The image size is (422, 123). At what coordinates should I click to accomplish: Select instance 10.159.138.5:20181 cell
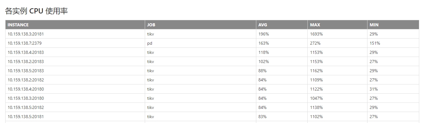click(26, 117)
